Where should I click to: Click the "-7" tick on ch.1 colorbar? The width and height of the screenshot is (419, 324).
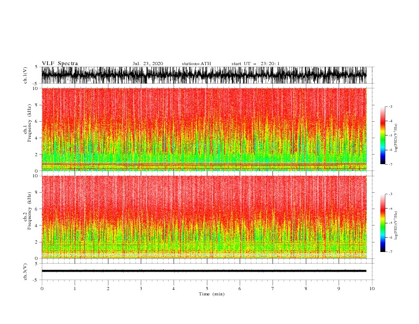[x=390, y=164]
